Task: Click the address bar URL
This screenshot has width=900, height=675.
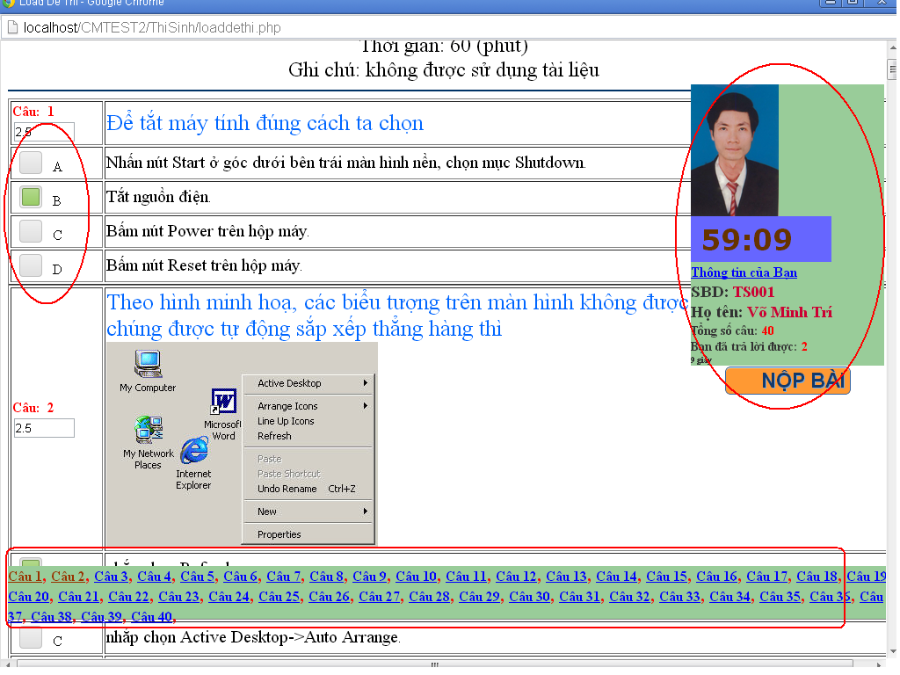Action: [152, 27]
